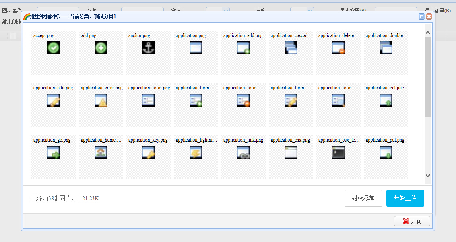Select the application_home house icon

101,152
